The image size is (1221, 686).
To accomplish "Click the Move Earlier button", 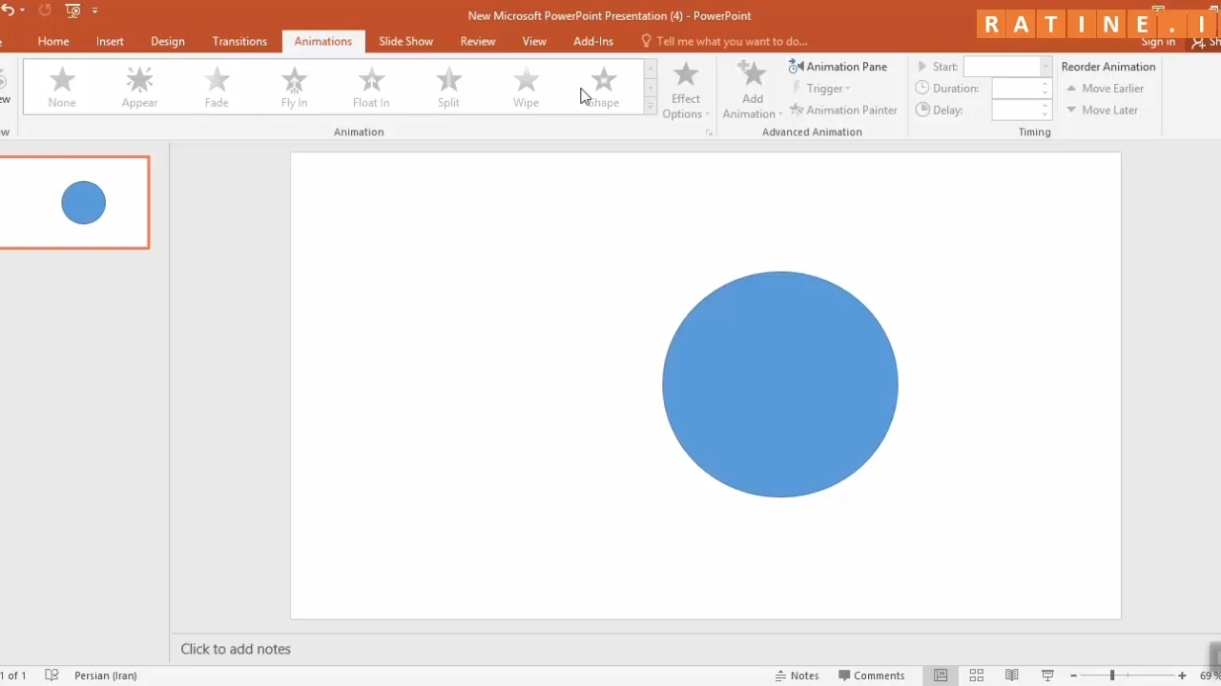I will (x=1105, y=89).
